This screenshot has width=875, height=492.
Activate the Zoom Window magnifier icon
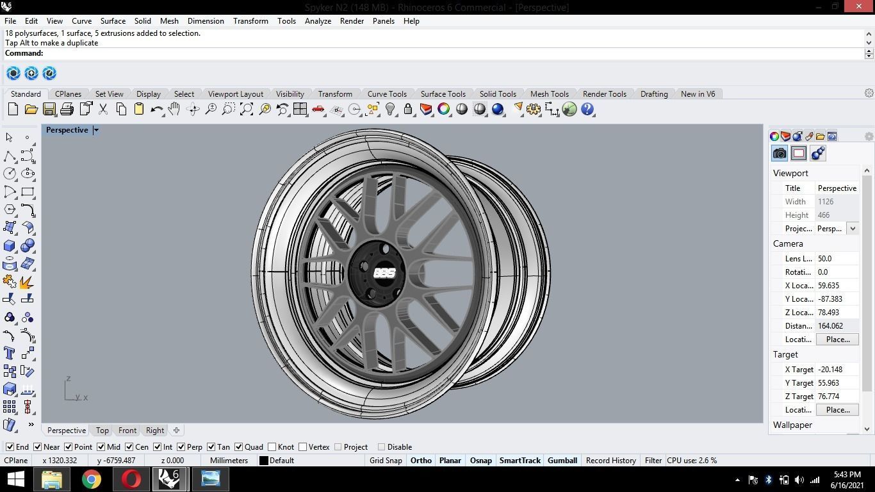[x=228, y=110]
